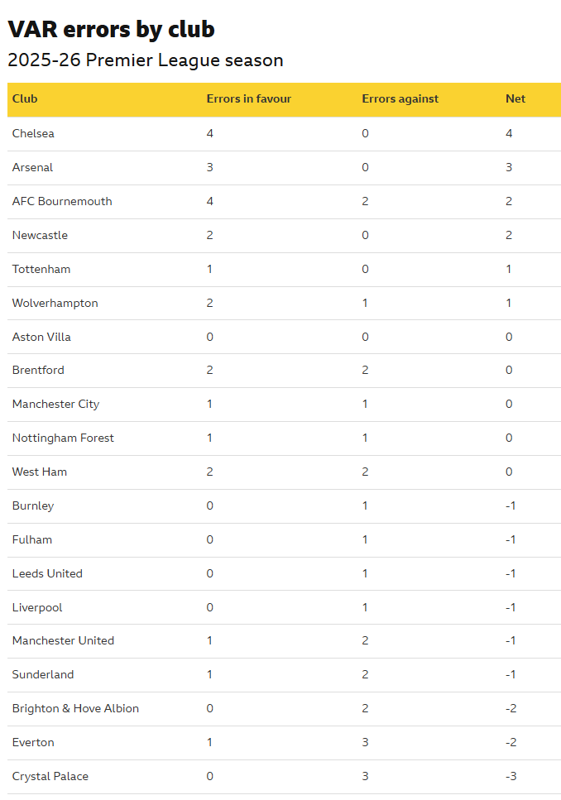
Task: Click the West Ham club cell
Action: pyautogui.click(x=40, y=472)
